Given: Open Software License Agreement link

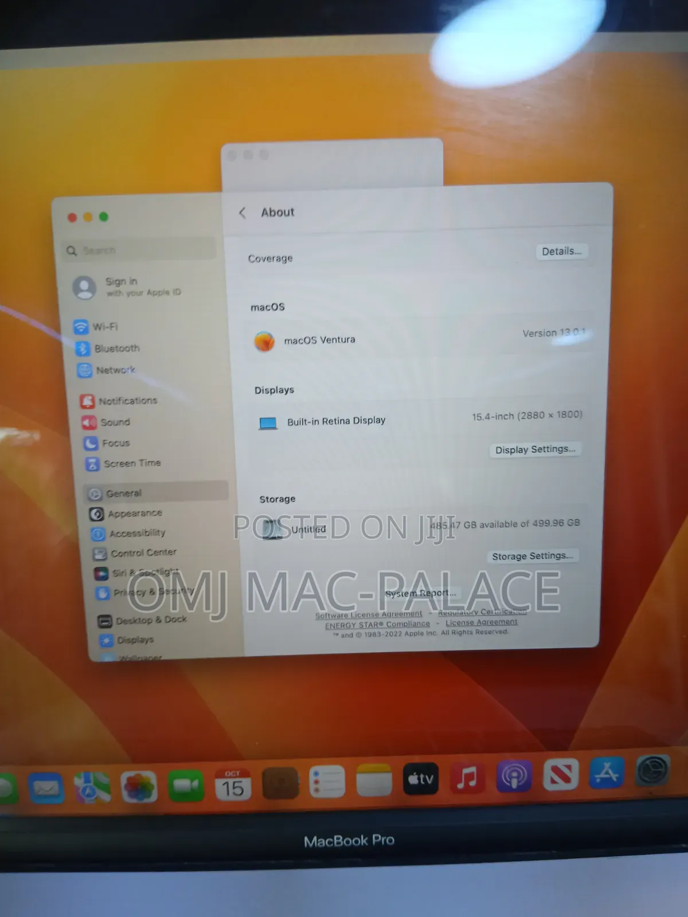Looking at the screenshot, I should coord(369,614).
